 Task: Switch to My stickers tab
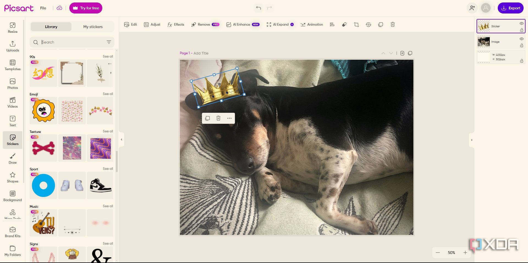[x=93, y=27]
